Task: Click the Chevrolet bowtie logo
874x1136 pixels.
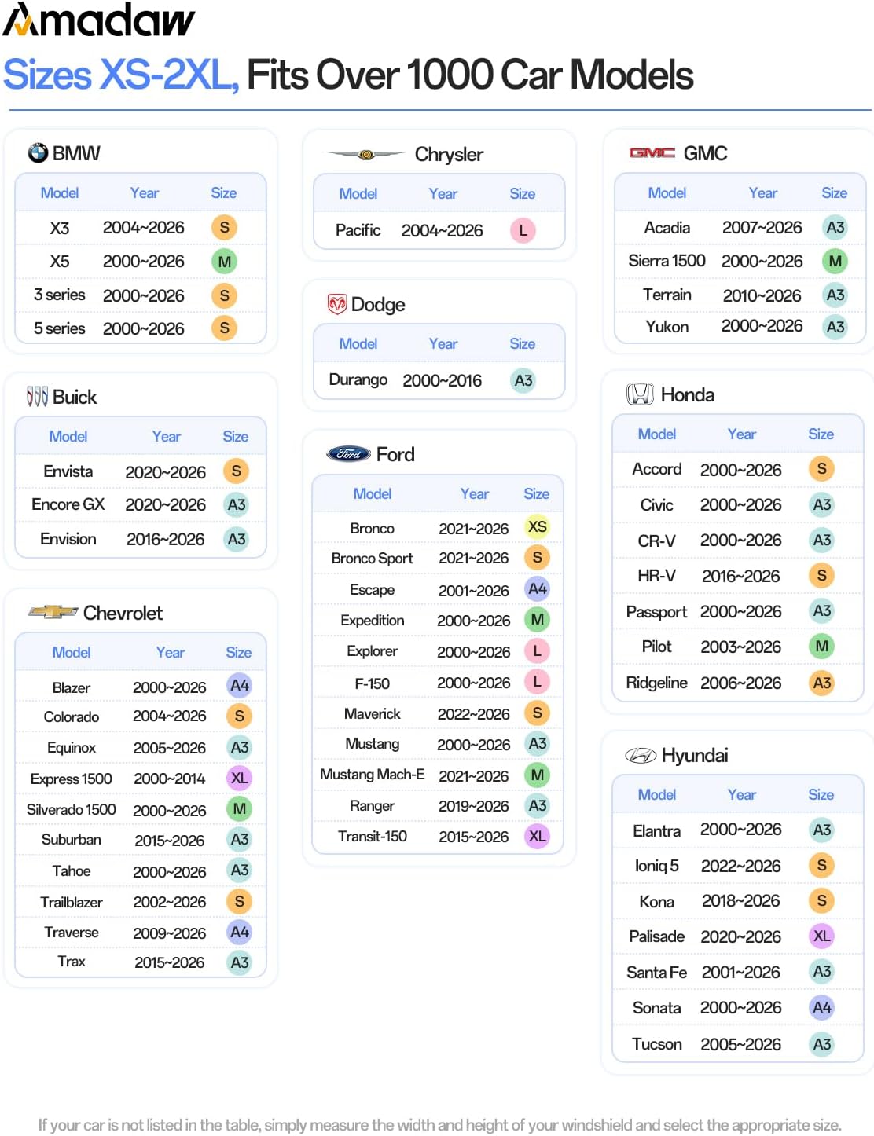Action: coord(53,612)
